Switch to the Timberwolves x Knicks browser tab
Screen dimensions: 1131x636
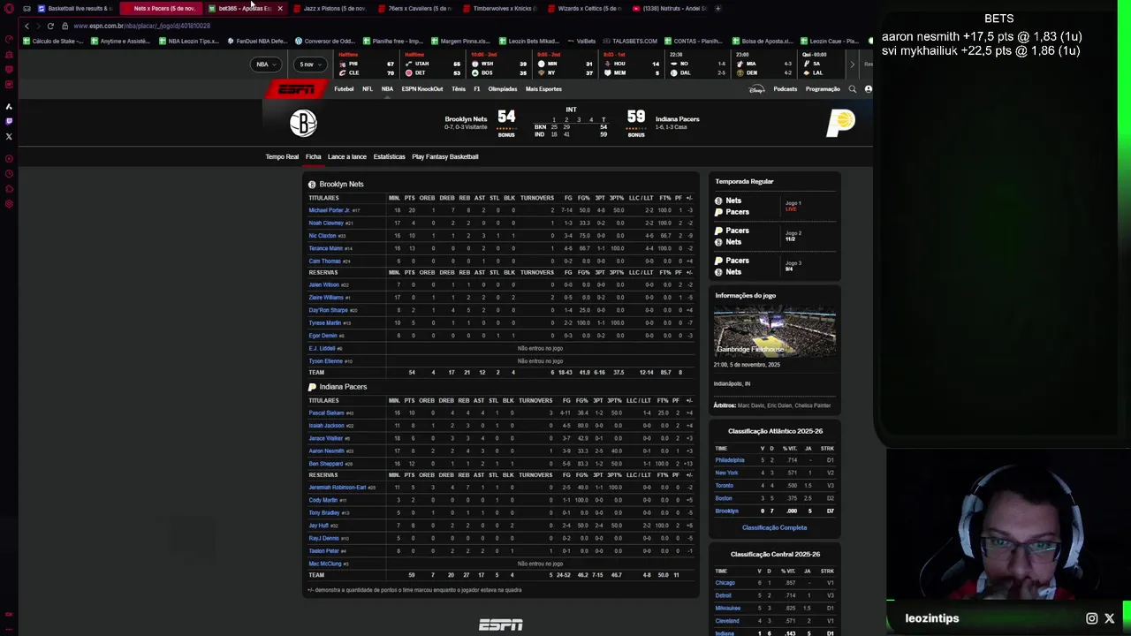coord(503,8)
